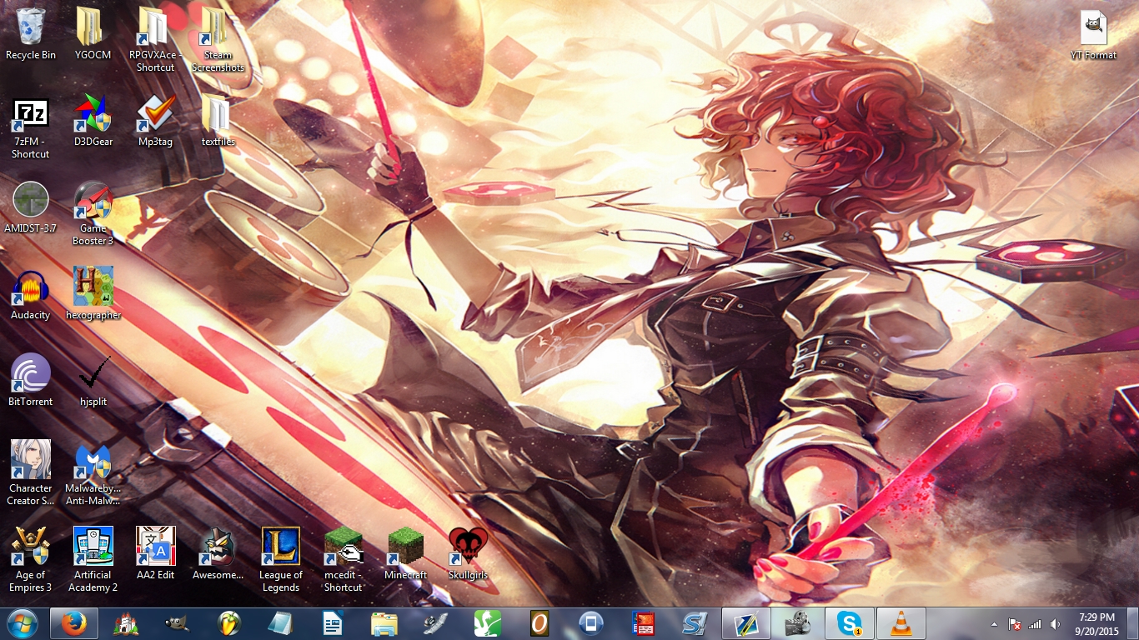Screen dimensions: 1139x640
Task: Switch to Skype in the taskbar
Action: pyautogui.click(x=849, y=623)
